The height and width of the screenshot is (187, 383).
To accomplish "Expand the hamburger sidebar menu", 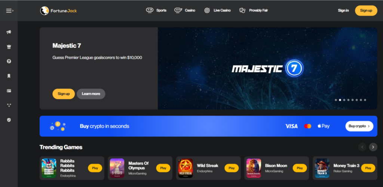I will 9,11.
